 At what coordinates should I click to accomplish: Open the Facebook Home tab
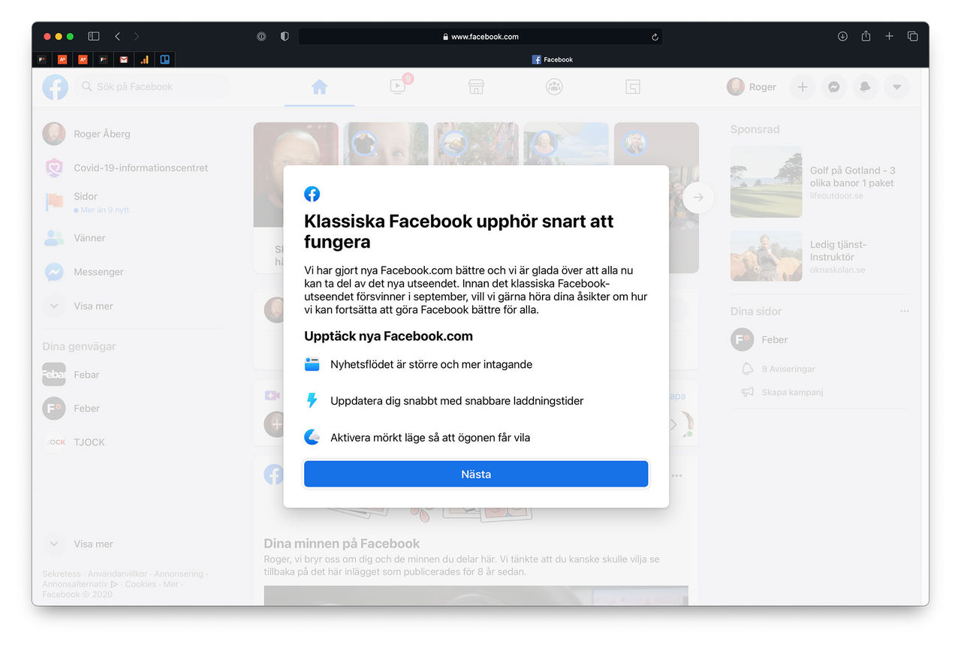pos(320,87)
